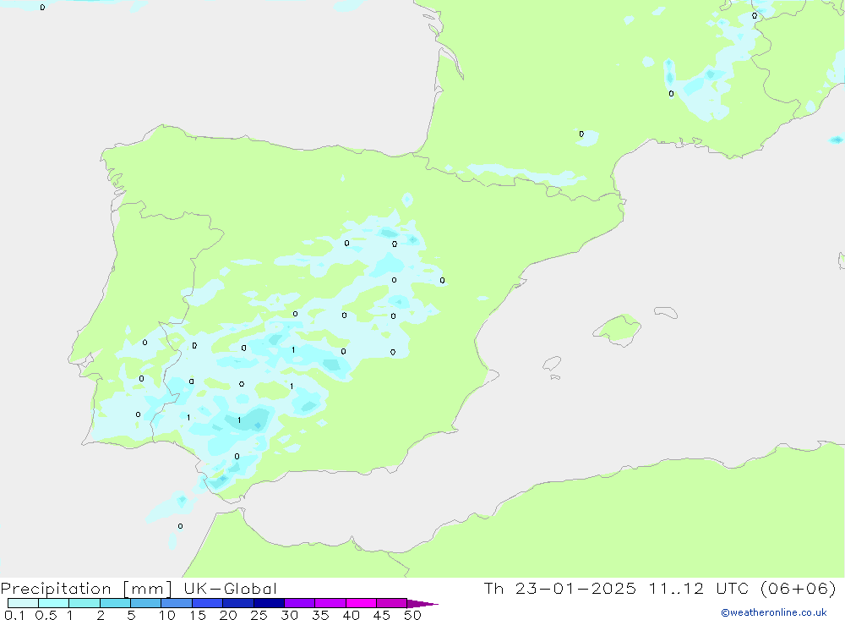The width and height of the screenshot is (845, 620).
Task: Click the 30–35 mm violet legend swatch
Action: point(300,603)
